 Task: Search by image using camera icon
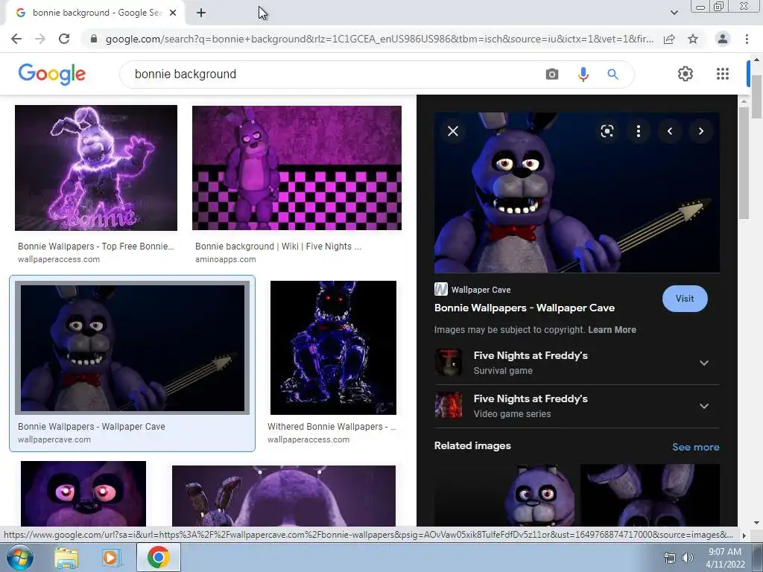tap(552, 74)
